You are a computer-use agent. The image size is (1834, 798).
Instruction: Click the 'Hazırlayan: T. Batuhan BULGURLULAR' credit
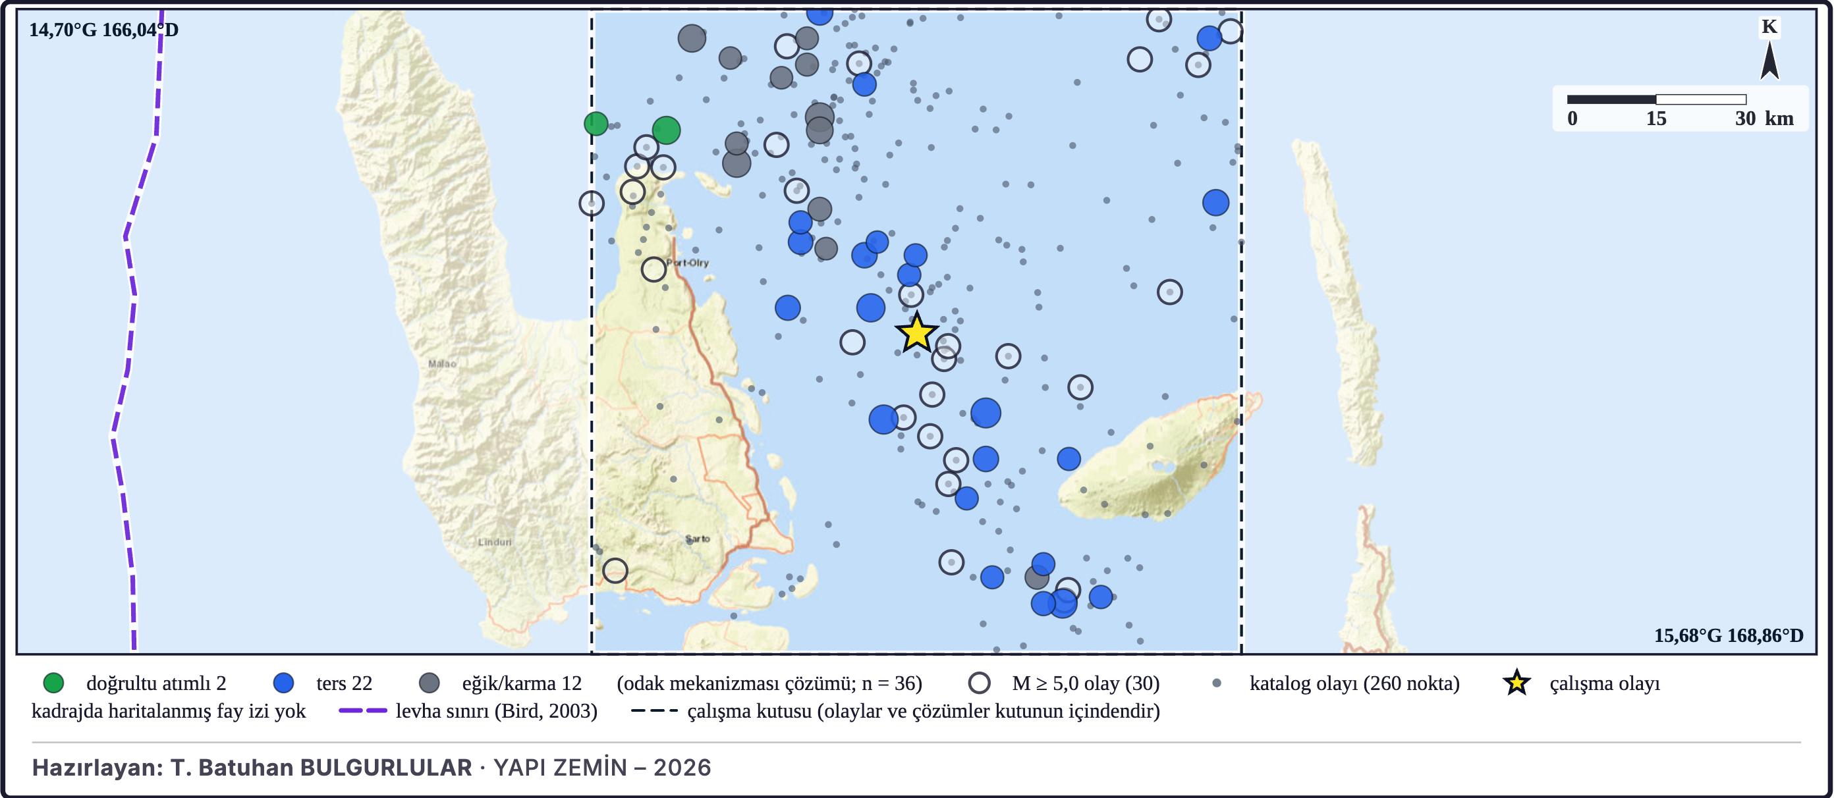(252, 768)
